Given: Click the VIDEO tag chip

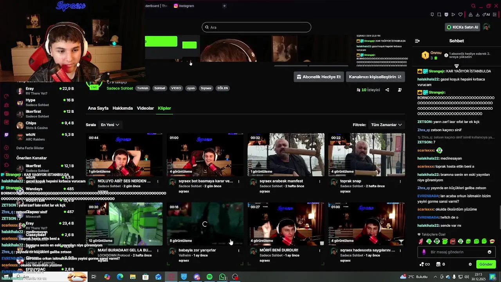Looking at the screenshot, I should click(176, 88).
